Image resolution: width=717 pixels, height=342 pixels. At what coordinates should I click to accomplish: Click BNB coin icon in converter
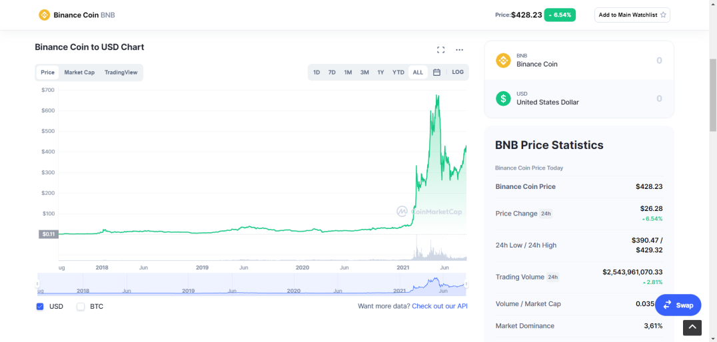click(x=504, y=61)
